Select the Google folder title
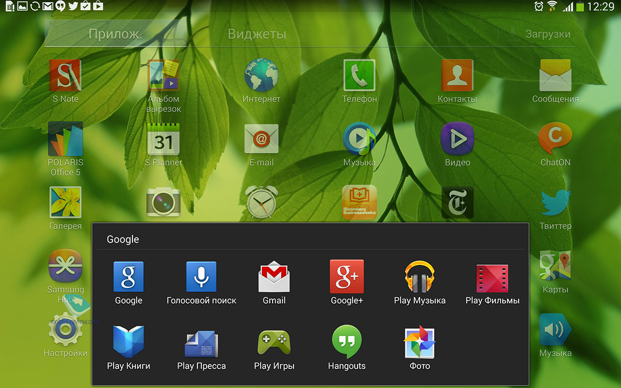Screen dimensions: 621x388 click(x=123, y=239)
